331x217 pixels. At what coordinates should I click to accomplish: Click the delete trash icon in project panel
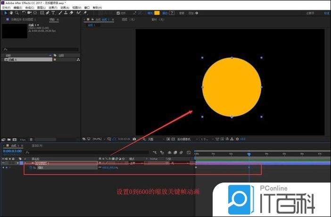31,140
